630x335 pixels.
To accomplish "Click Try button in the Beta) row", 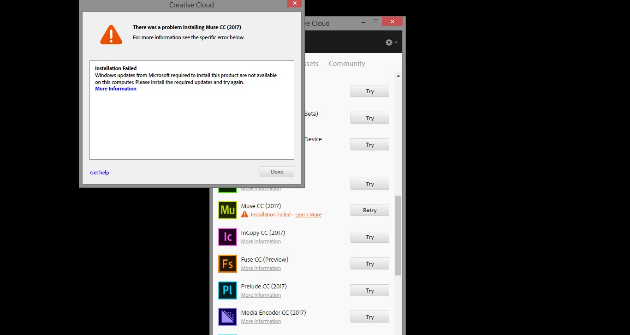I will (370, 118).
